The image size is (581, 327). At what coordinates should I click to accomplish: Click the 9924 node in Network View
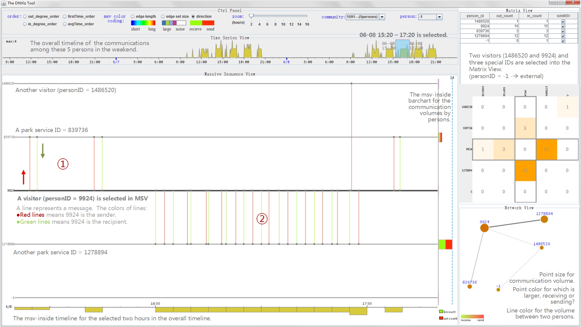click(x=484, y=228)
